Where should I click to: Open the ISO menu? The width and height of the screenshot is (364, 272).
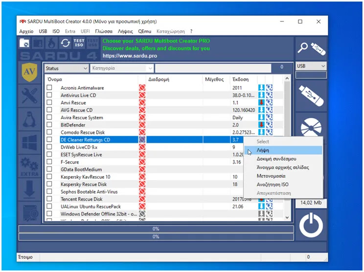point(56,31)
